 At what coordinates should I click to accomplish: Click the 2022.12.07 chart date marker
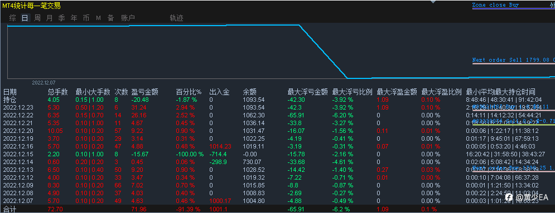[44, 82]
